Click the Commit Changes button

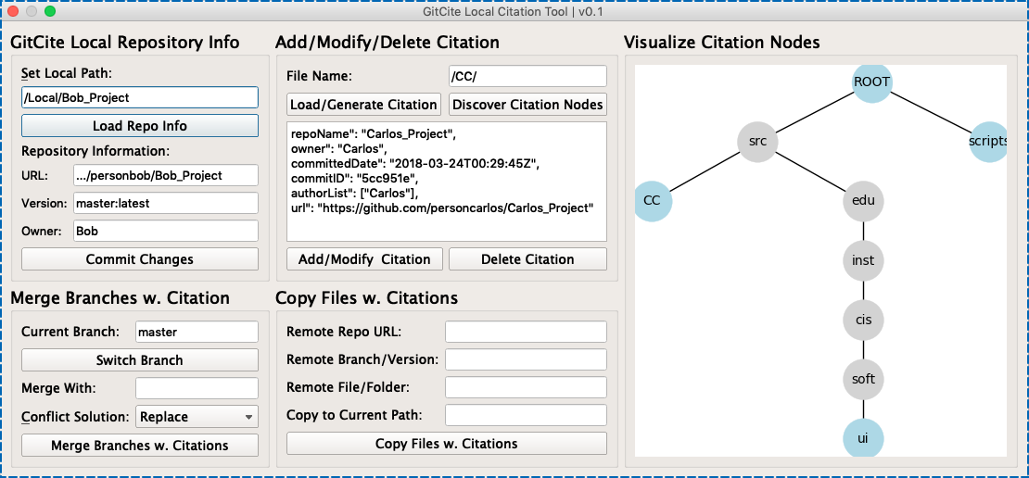pyautogui.click(x=140, y=259)
